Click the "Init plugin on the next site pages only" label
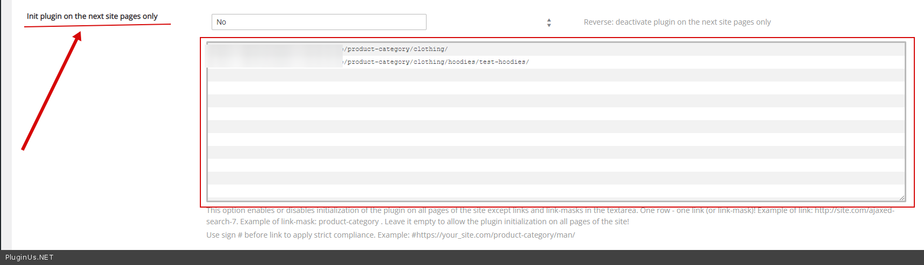Image resolution: width=924 pixels, height=265 pixels. [x=92, y=16]
